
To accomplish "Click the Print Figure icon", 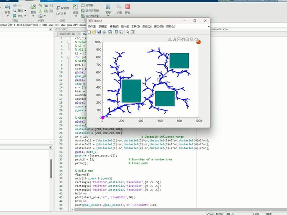I will coord(104,32).
